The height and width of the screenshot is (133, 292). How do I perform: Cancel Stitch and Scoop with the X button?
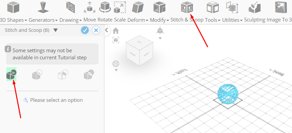point(96,30)
